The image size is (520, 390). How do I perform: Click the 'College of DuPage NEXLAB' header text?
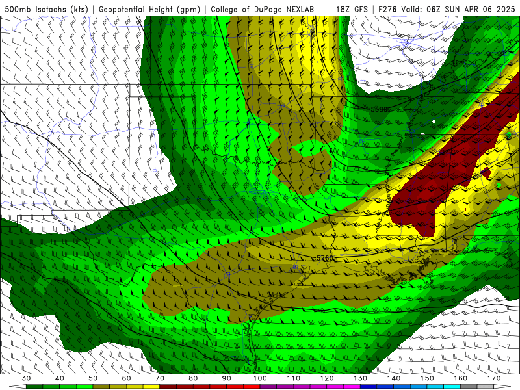click(x=263, y=9)
